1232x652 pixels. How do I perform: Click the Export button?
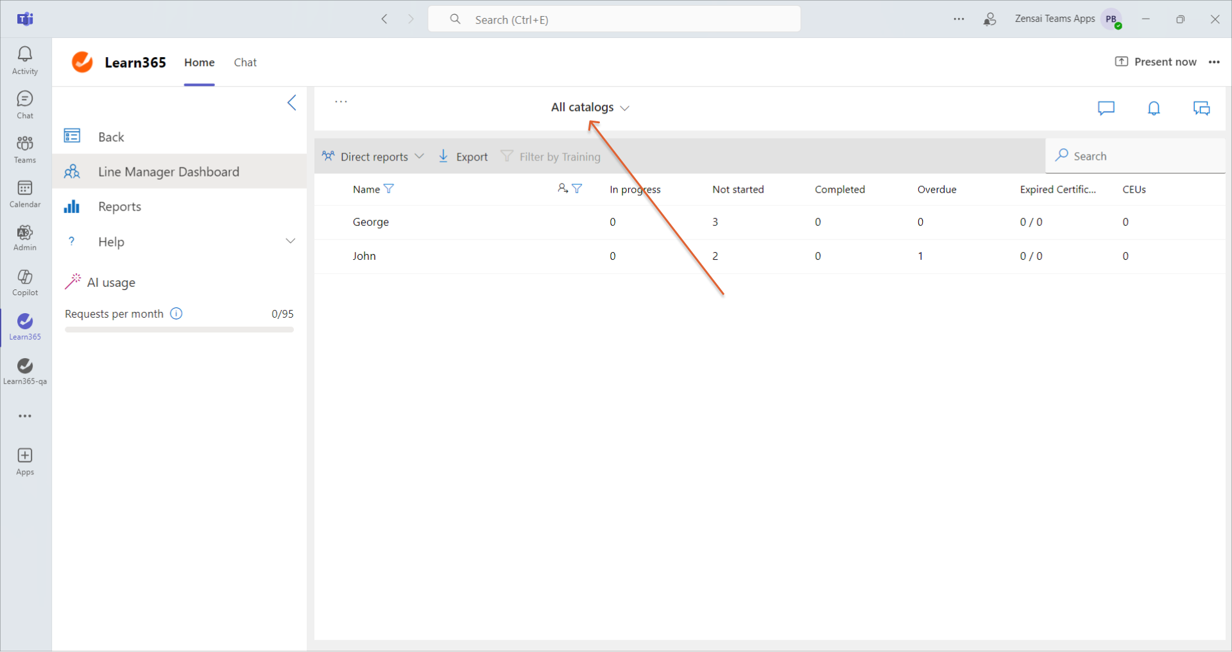463,157
